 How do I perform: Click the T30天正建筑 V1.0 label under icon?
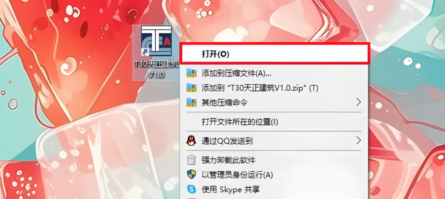157,70
